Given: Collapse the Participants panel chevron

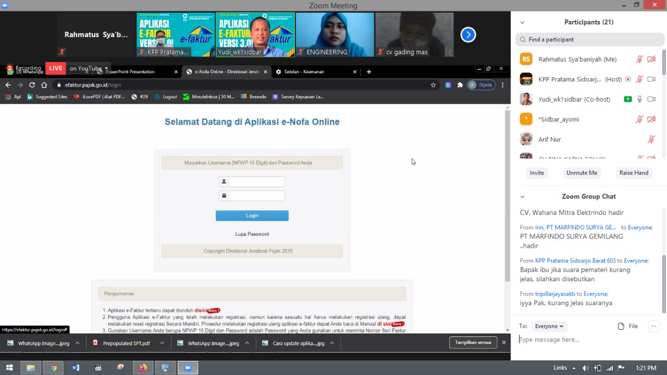Looking at the screenshot, I should [x=522, y=22].
